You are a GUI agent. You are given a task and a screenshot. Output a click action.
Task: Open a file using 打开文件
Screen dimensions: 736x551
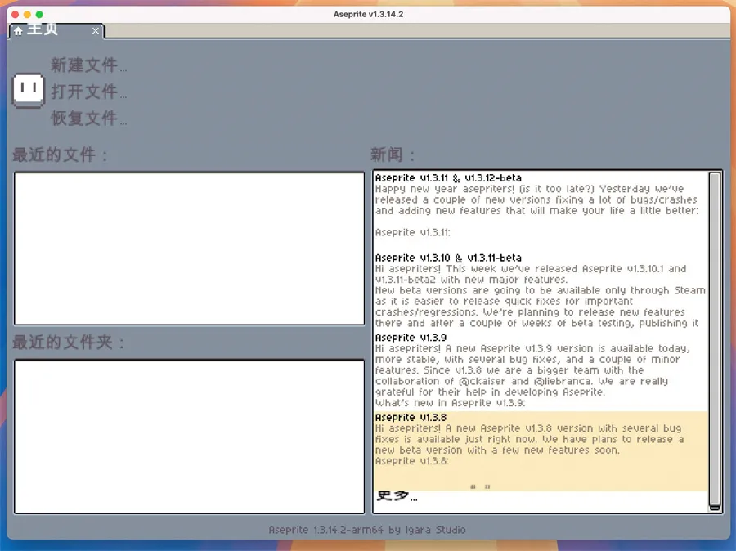tap(88, 92)
